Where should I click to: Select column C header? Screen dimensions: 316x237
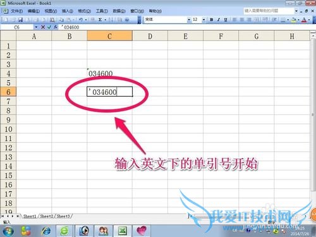(x=109, y=36)
